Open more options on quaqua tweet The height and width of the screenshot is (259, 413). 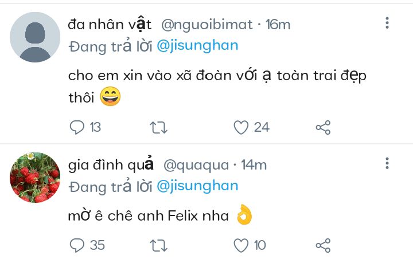[x=387, y=163]
